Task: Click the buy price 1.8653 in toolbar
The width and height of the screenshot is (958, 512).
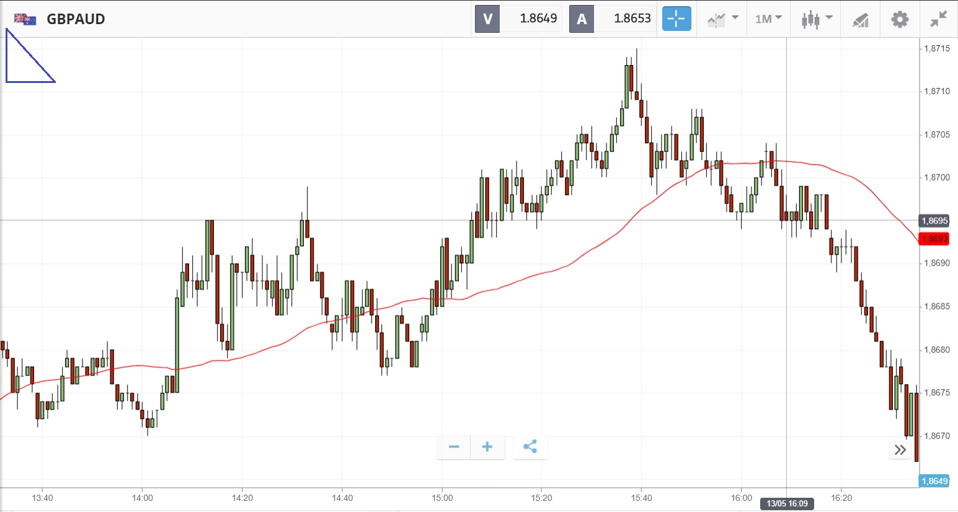Action: (x=632, y=19)
